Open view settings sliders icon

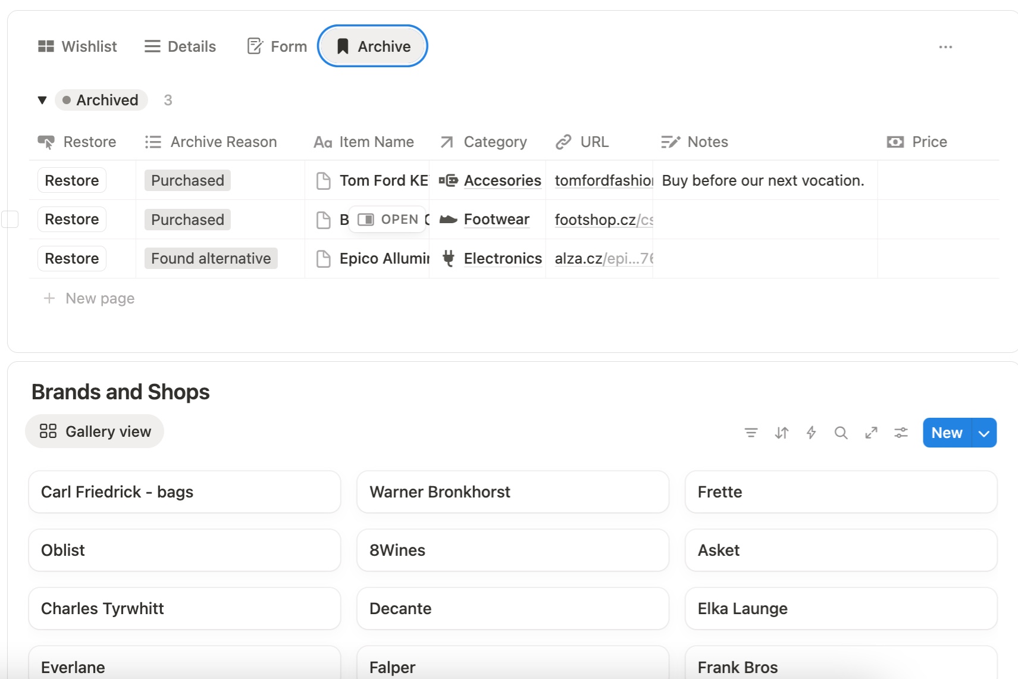(901, 433)
